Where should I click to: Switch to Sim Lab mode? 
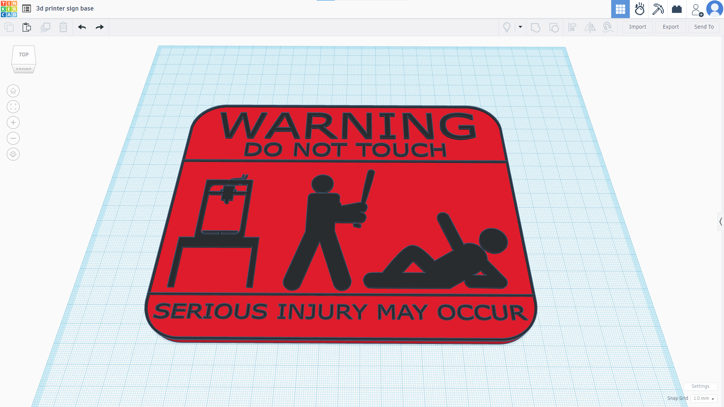(x=640, y=9)
